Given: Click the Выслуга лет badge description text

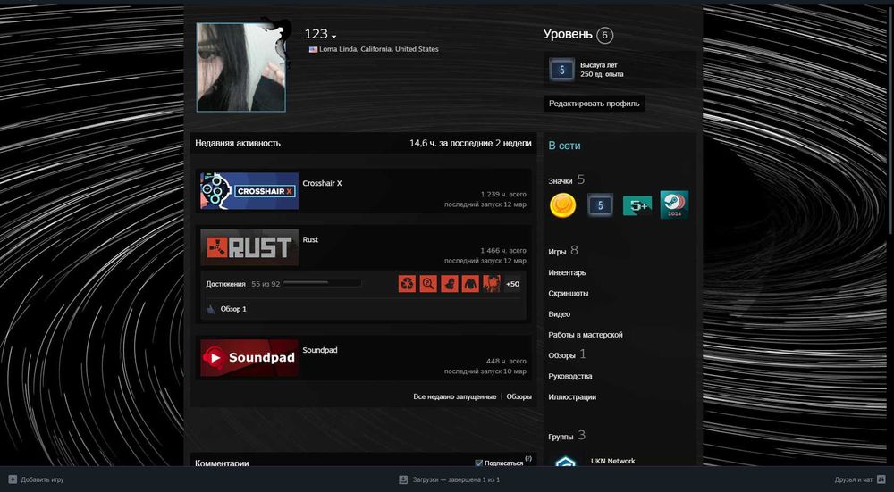Looking at the screenshot, I should click(602, 70).
